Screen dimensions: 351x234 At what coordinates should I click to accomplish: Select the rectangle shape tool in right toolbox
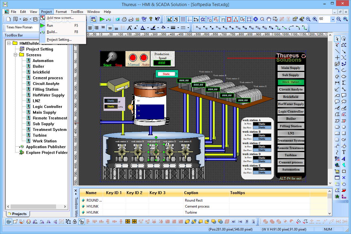[337, 133]
